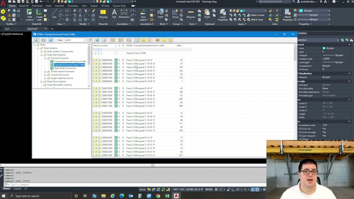Screen dimensions: 354x199
Task: Switch to the Start document tab
Action: 7,29
